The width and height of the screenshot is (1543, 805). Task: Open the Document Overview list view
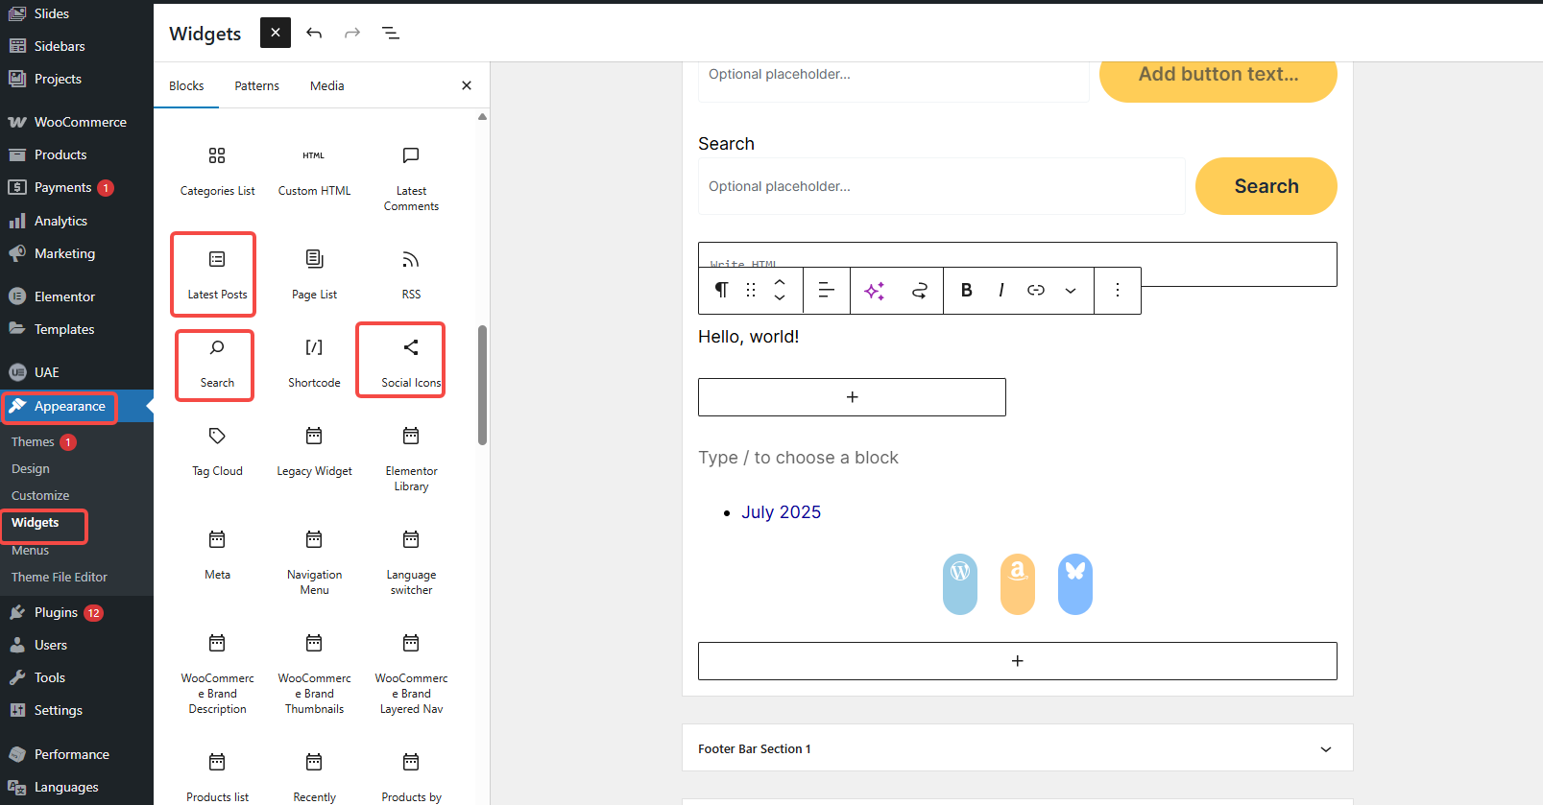391,33
